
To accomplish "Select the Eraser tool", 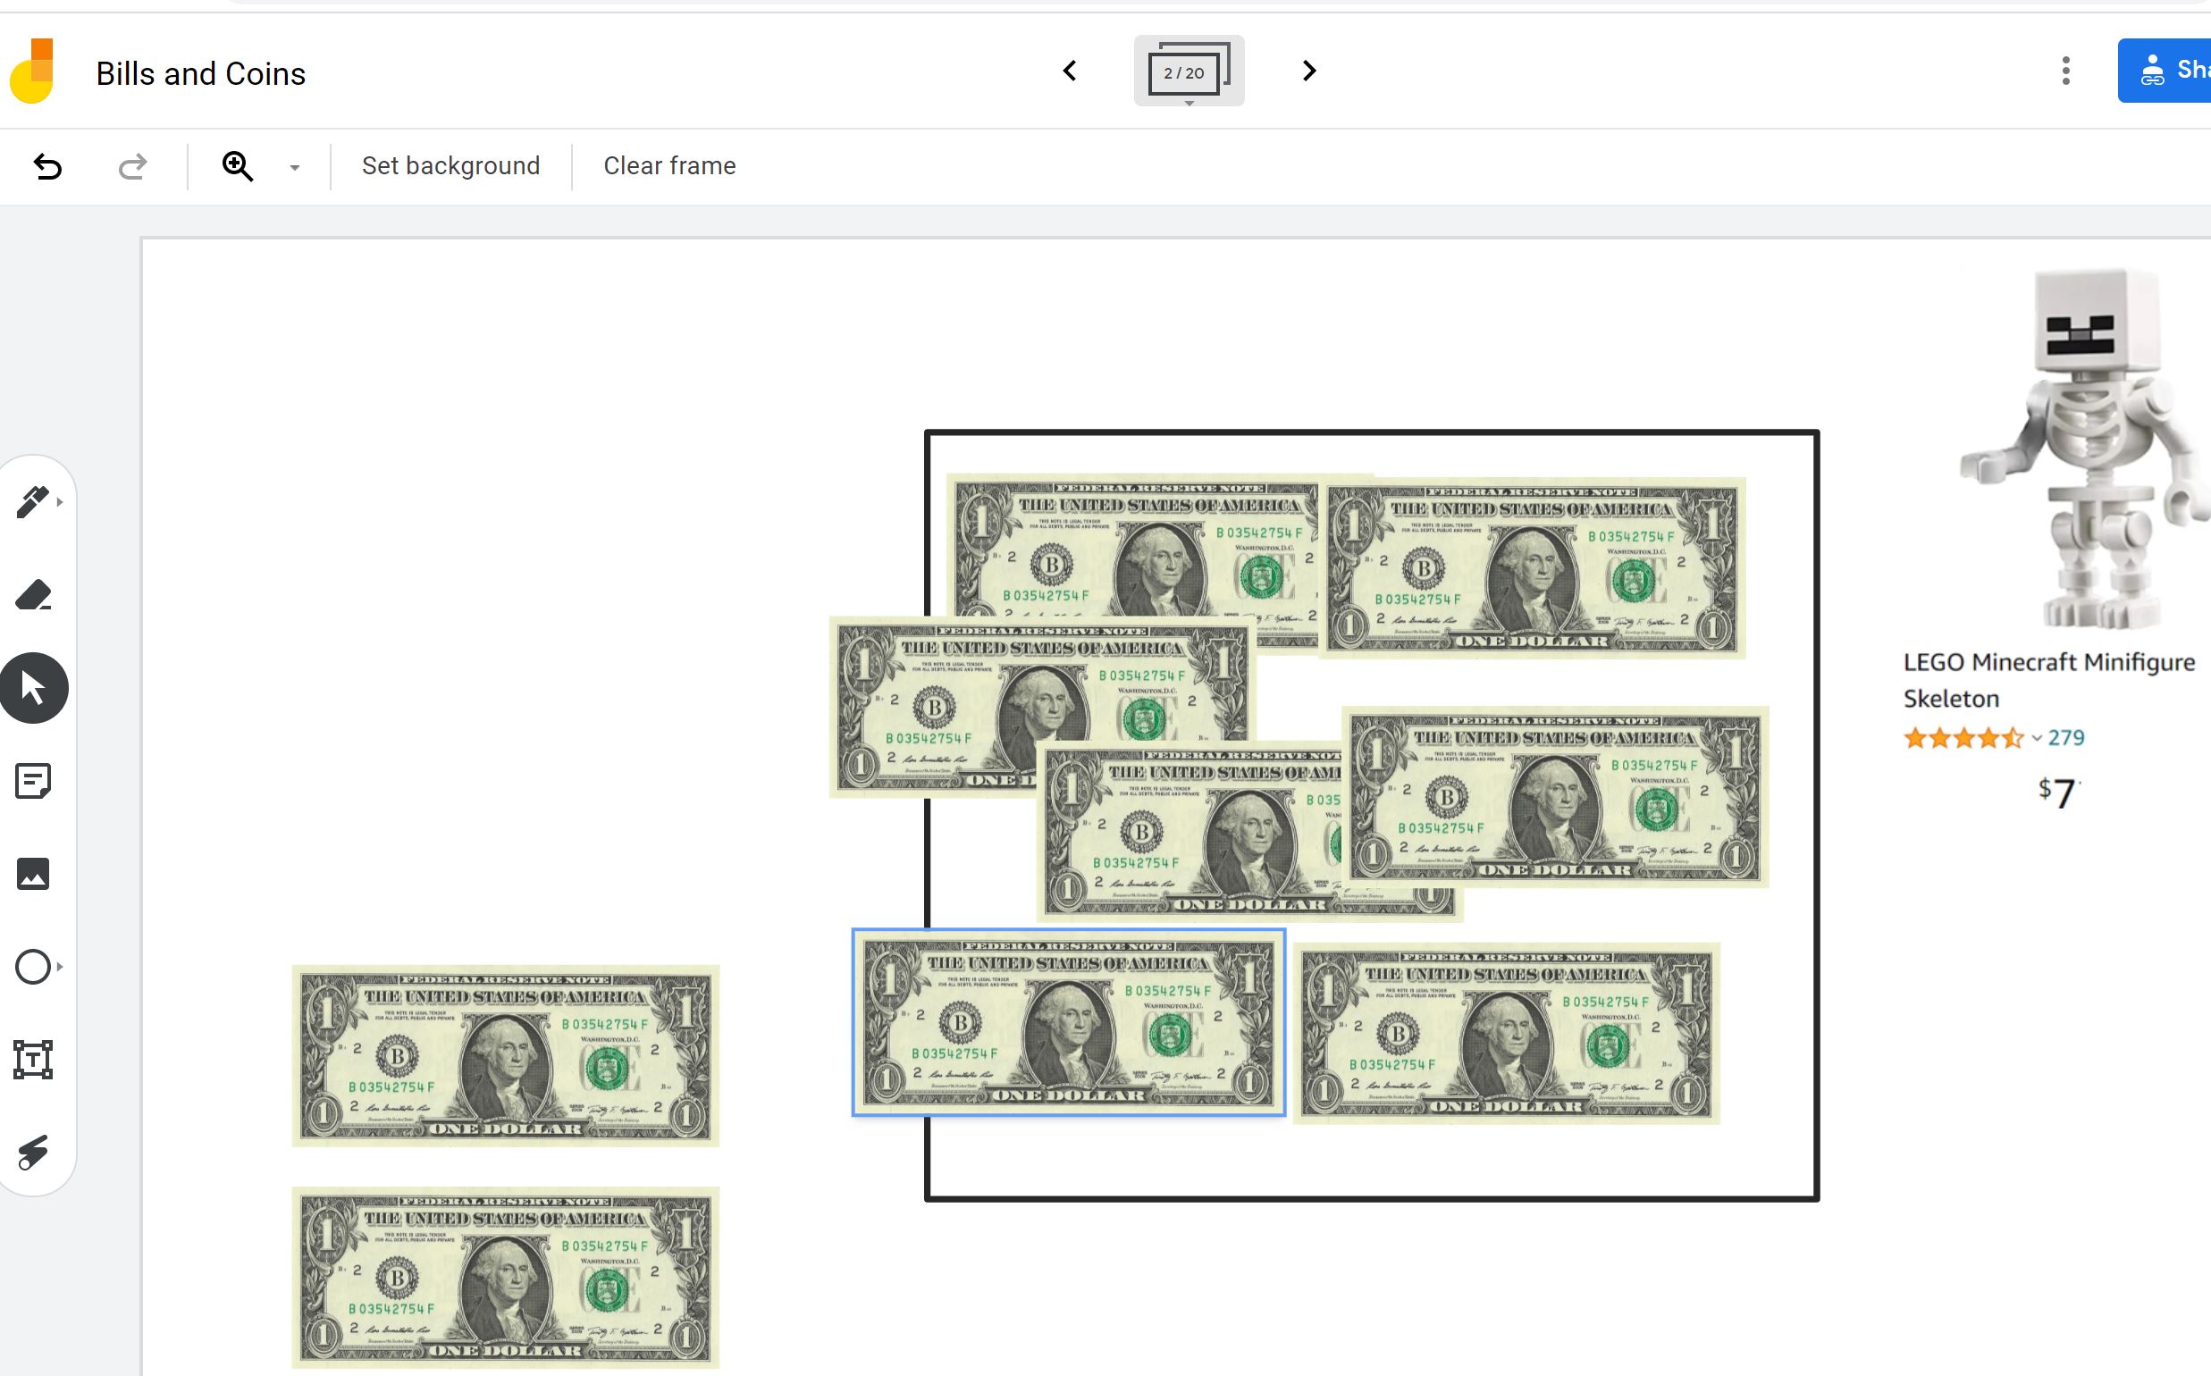I will coord(34,595).
